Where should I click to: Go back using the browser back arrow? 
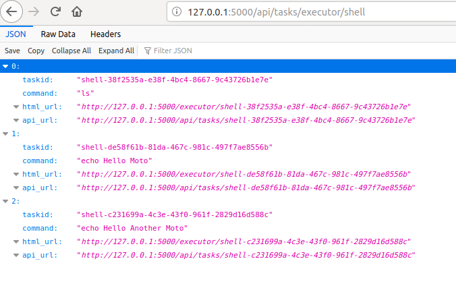click(x=11, y=12)
